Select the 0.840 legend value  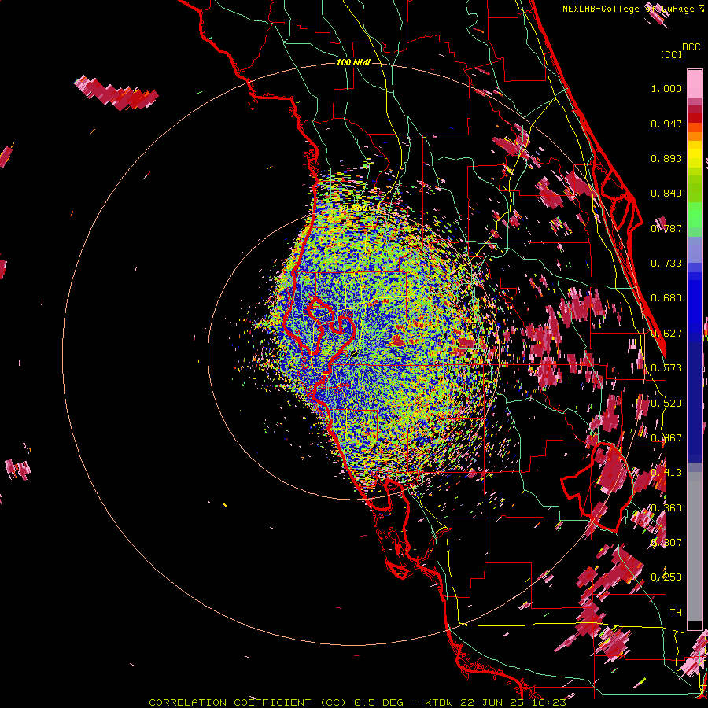pyautogui.click(x=666, y=194)
